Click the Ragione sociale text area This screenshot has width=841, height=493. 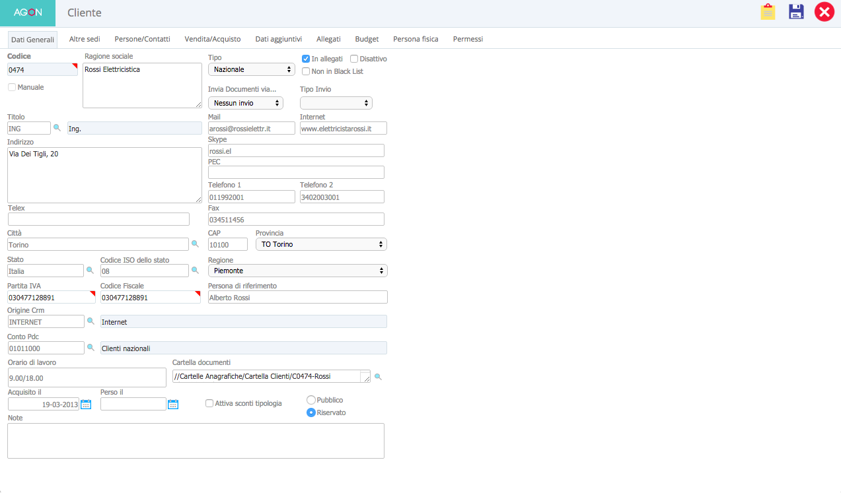tap(142, 85)
